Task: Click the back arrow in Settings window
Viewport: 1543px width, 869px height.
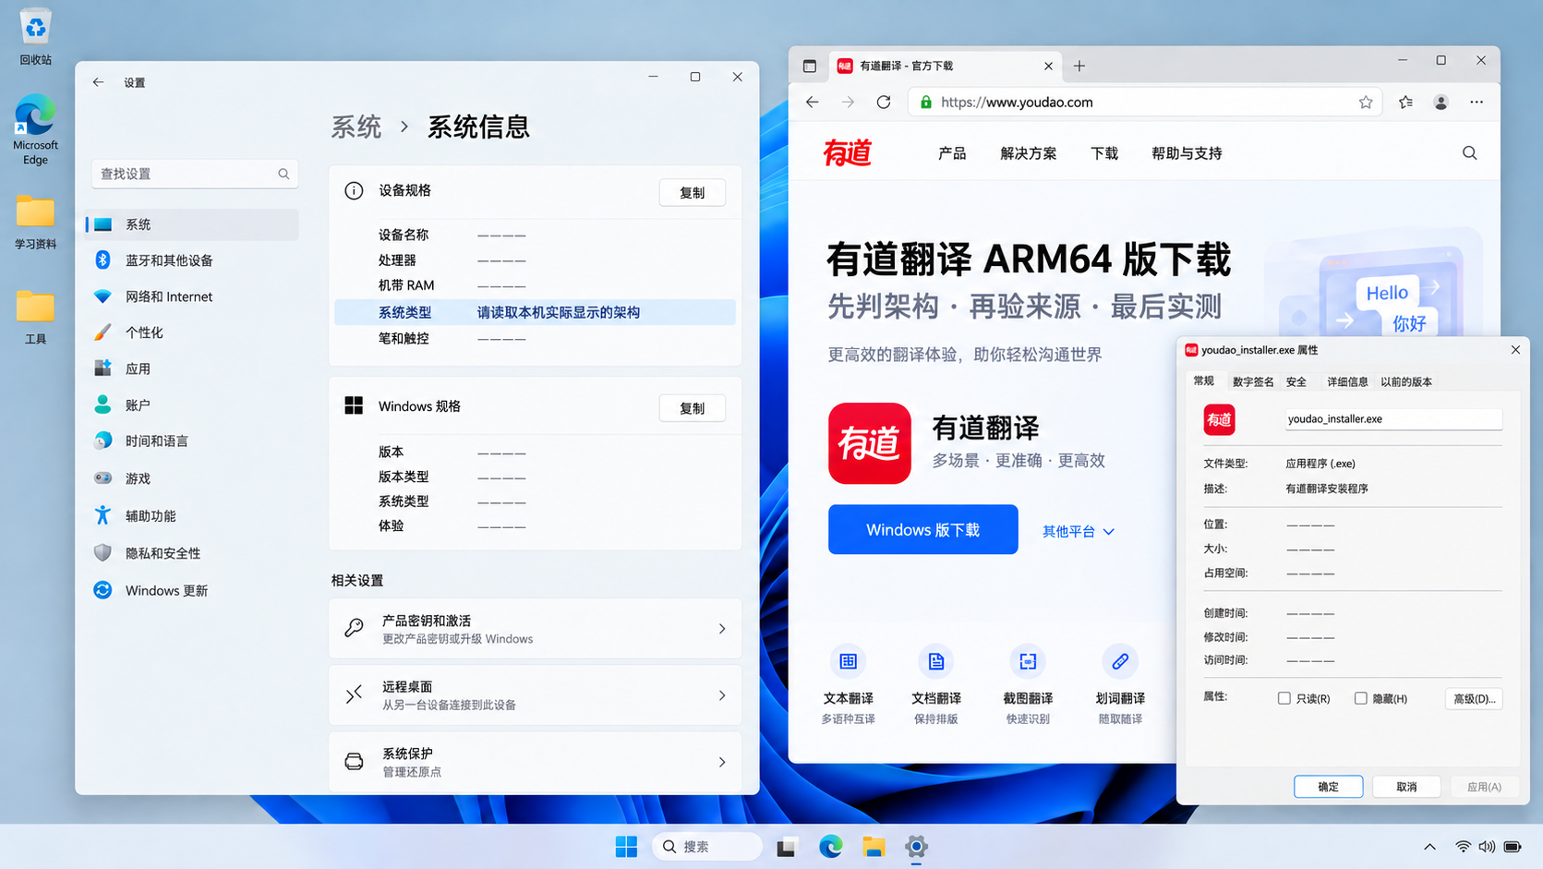Action: tap(98, 82)
